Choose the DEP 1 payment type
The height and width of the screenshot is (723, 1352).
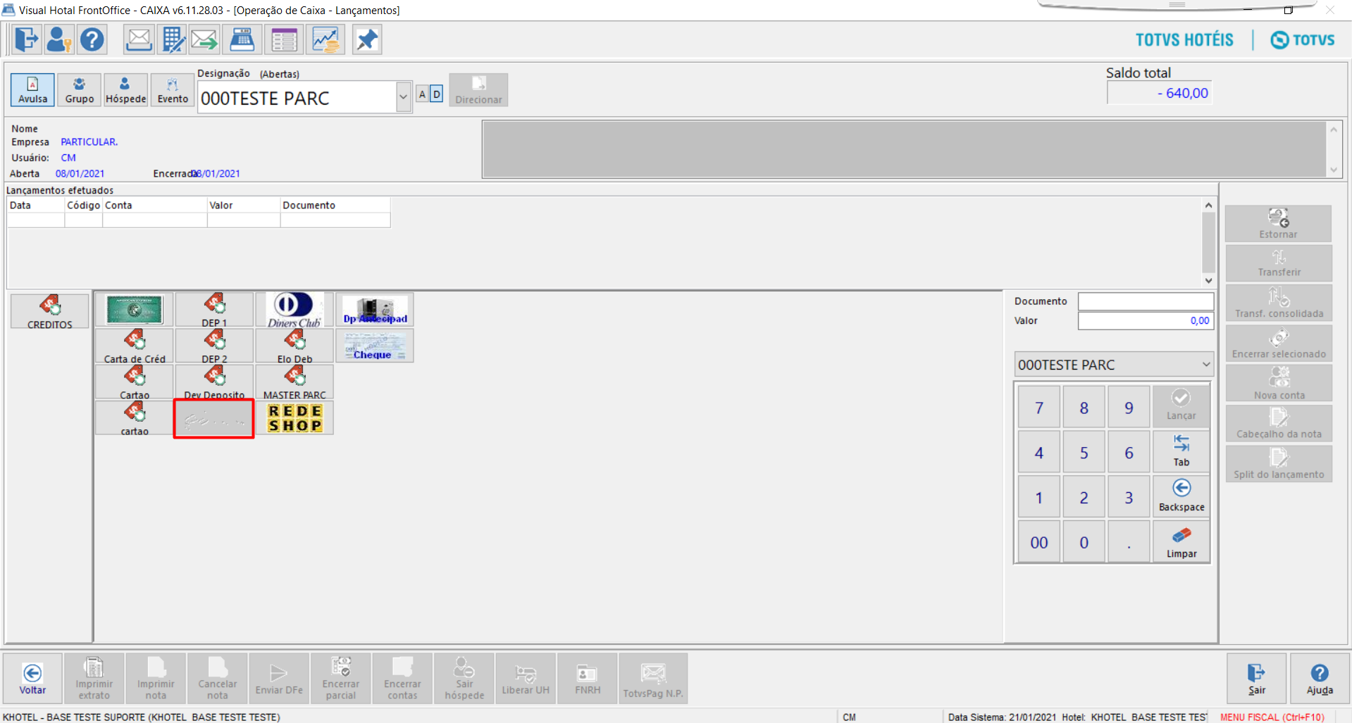coord(214,310)
